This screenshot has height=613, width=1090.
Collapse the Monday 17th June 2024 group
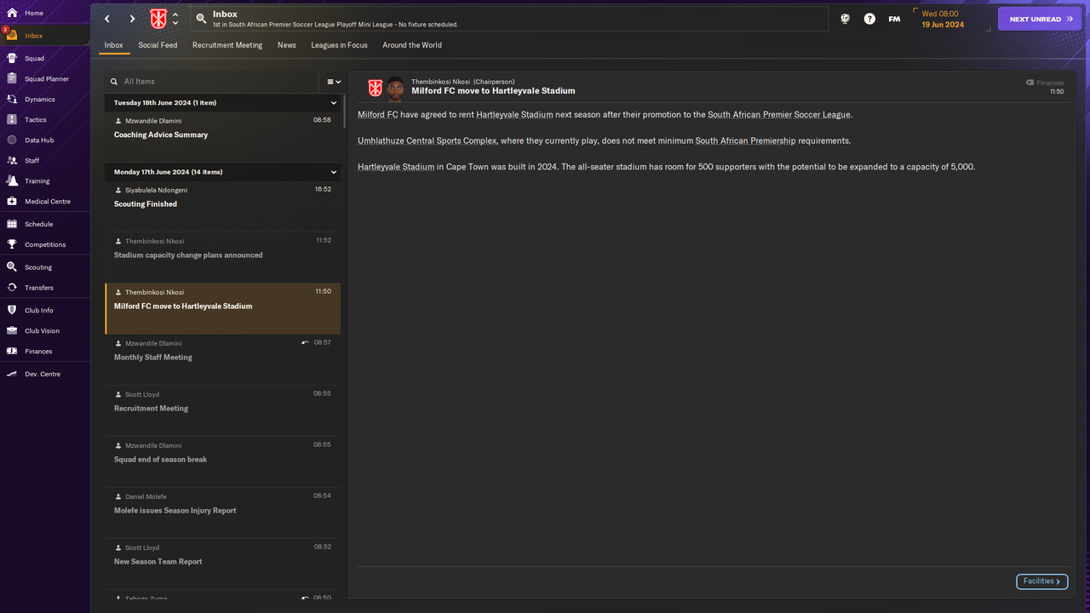(x=334, y=172)
